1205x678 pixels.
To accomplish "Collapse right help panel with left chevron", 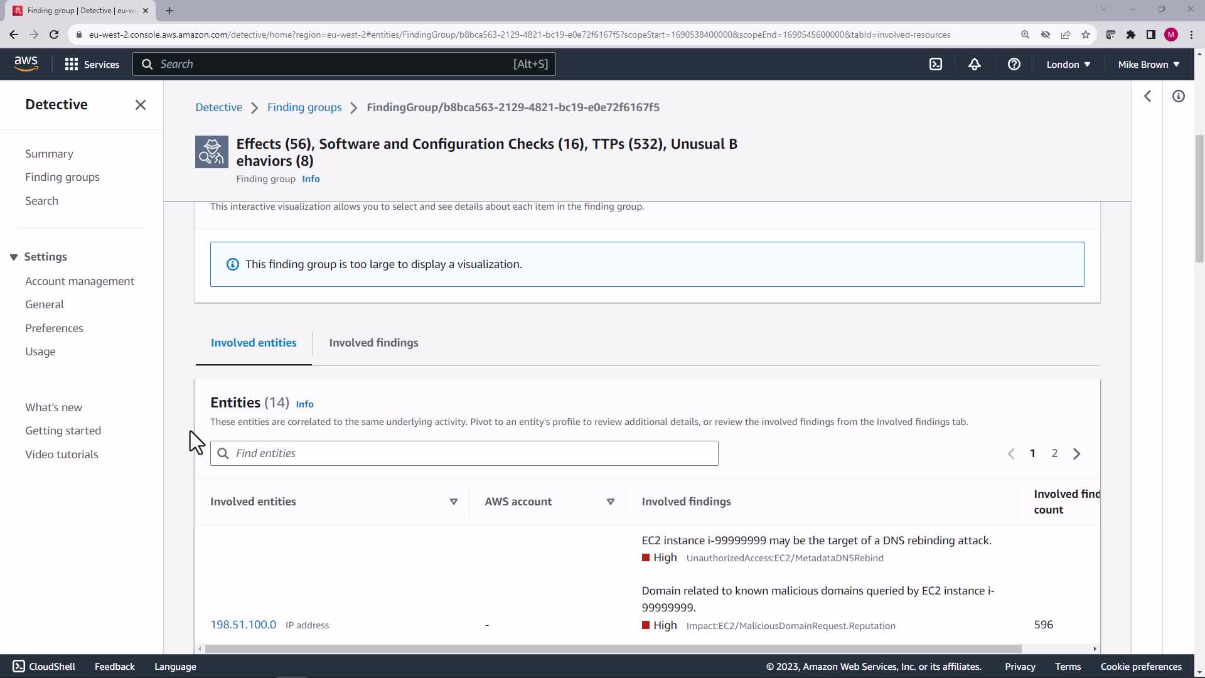I will pyautogui.click(x=1147, y=96).
